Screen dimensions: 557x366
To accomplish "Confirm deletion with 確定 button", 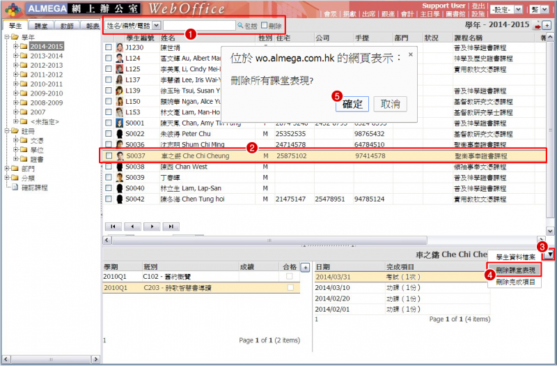I will (352, 104).
